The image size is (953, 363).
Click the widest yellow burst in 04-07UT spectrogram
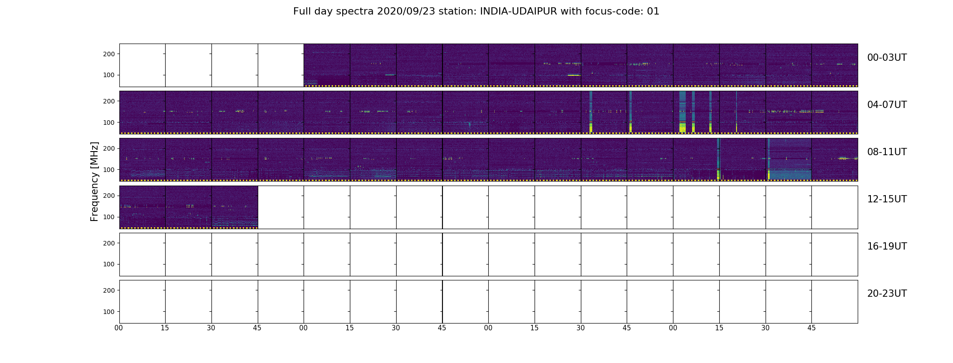pyautogui.click(x=683, y=127)
